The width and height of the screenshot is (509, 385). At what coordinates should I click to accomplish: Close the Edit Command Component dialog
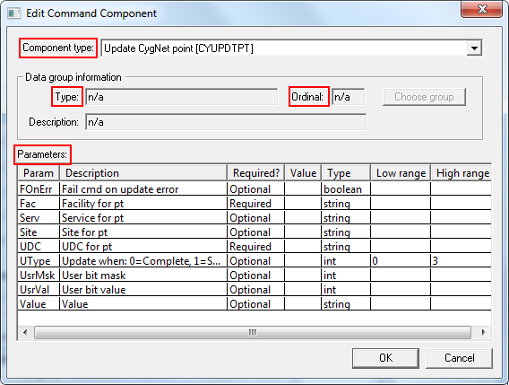pos(482,9)
